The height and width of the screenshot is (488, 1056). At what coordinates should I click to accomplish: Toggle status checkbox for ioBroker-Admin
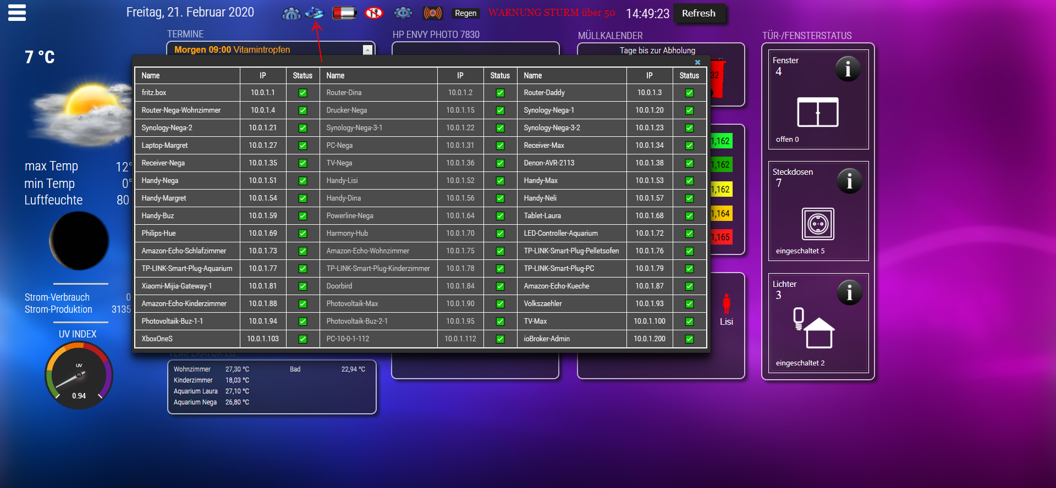[x=689, y=339]
